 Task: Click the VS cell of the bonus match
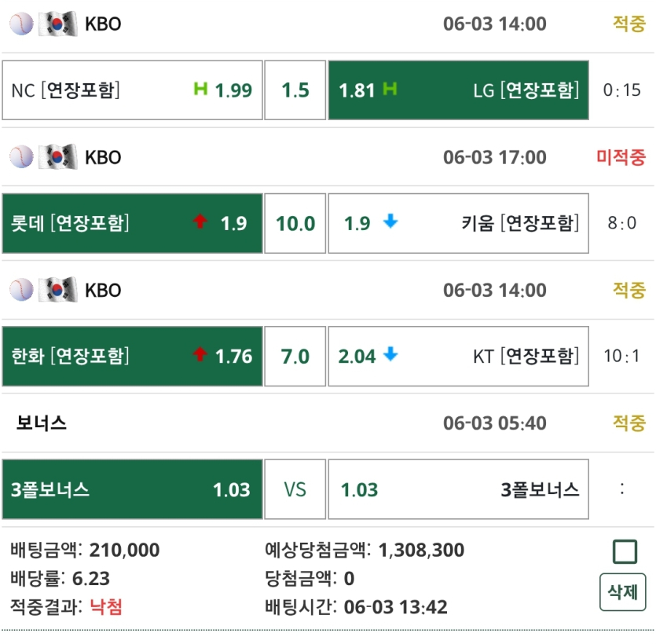tap(295, 489)
